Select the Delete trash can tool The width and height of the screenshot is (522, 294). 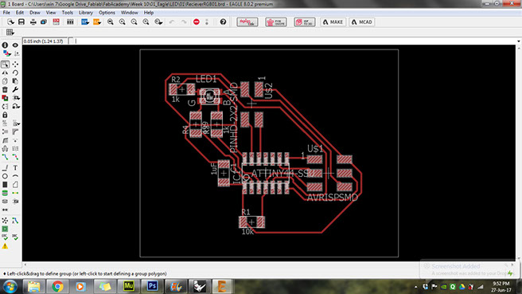5,90
